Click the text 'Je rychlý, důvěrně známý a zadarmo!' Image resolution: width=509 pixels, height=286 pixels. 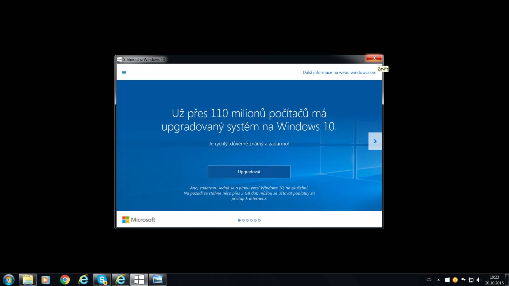(249, 144)
